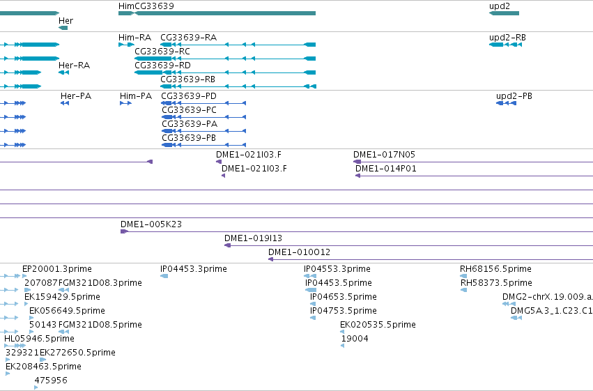Click the IP04453.3prime EST glyph
Image resolution: width=593 pixels, height=391 pixels.
click(x=164, y=276)
